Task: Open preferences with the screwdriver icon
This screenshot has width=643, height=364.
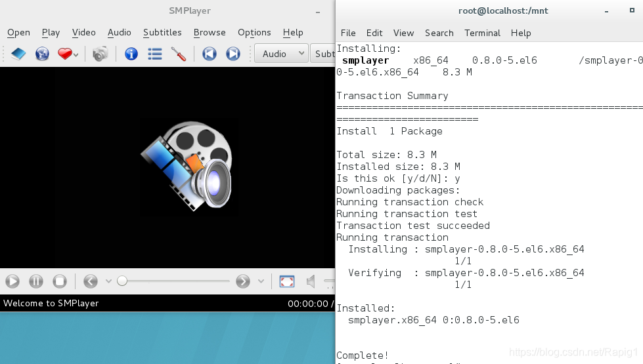Action: pos(179,54)
